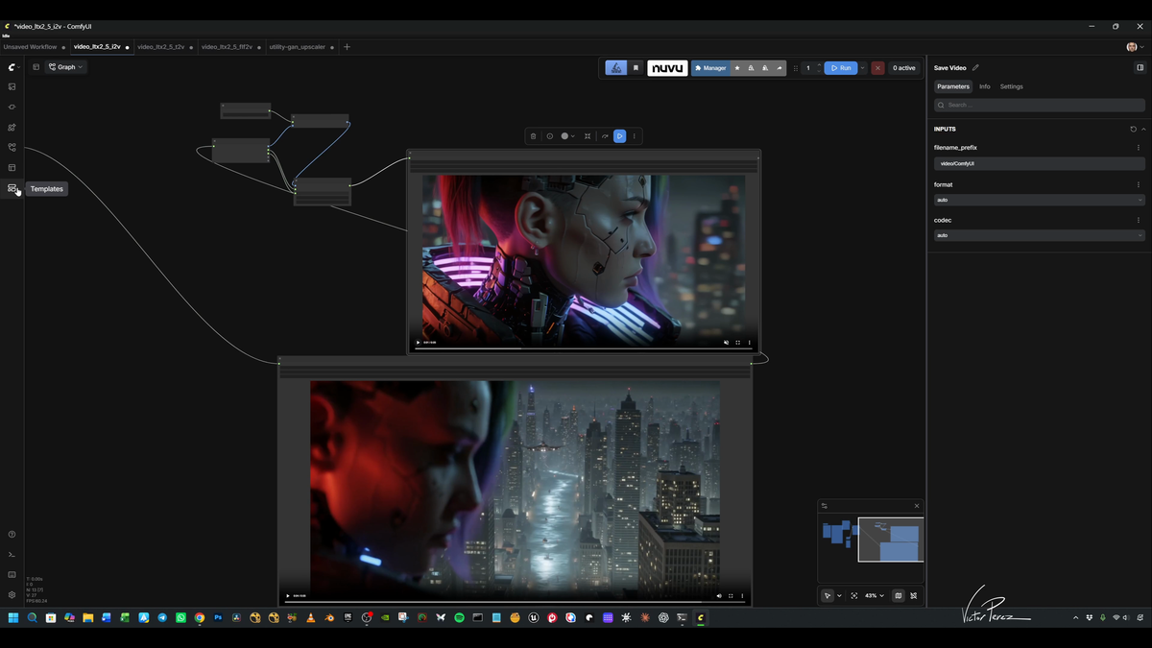Click the filename_prefix text field

(1040, 163)
